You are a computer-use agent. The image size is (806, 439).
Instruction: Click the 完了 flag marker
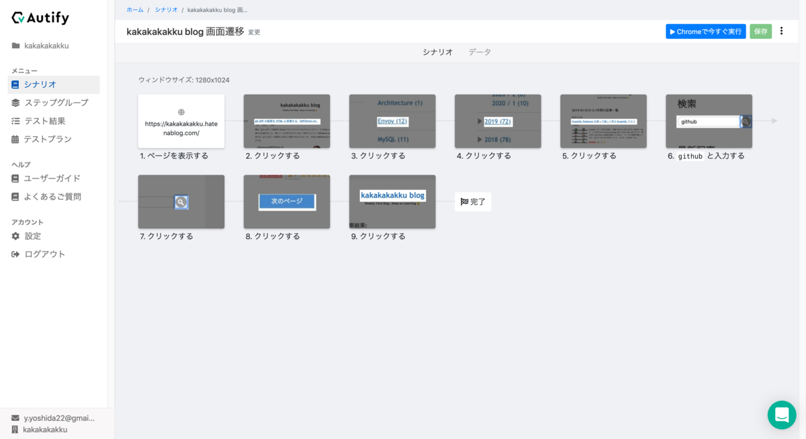tap(473, 201)
